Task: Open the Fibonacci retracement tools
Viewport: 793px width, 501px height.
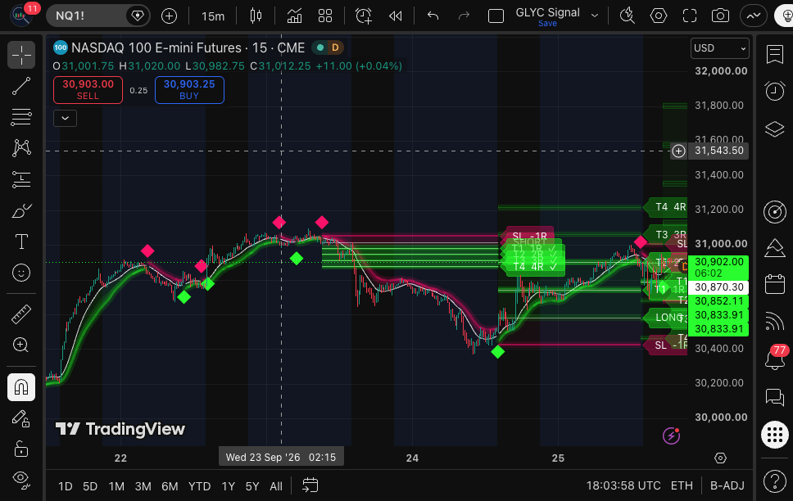Action: click(21, 117)
